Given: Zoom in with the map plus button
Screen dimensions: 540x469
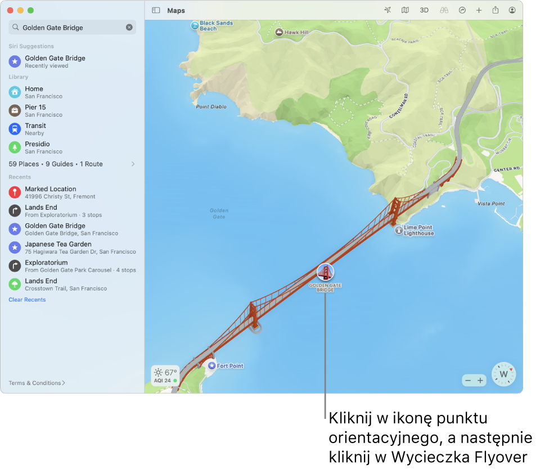Looking at the screenshot, I should tap(480, 381).
